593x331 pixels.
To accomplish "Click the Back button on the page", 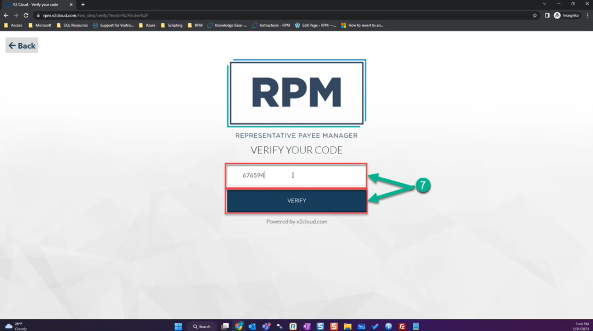I will click(22, 46).
